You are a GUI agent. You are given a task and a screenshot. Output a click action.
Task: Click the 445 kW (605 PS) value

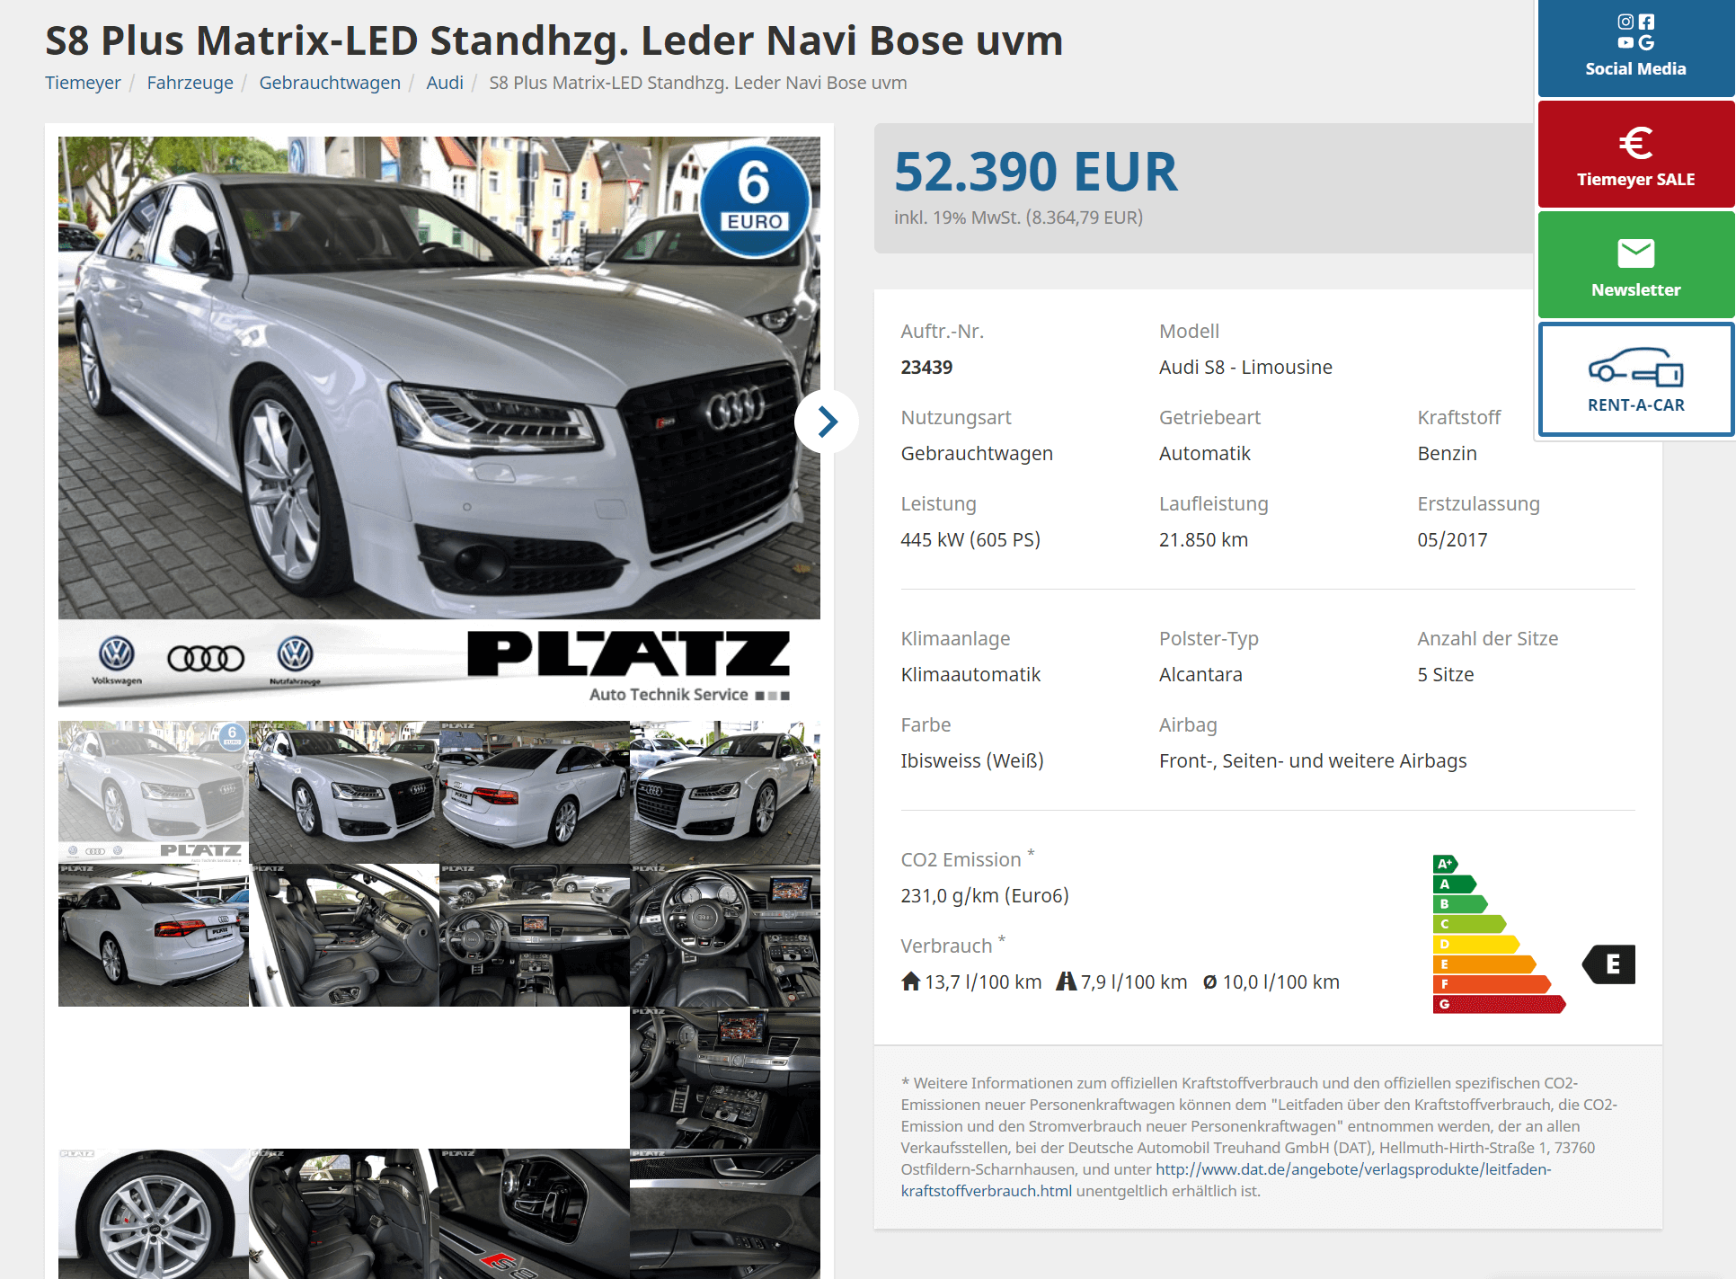(x=970, y=539)
